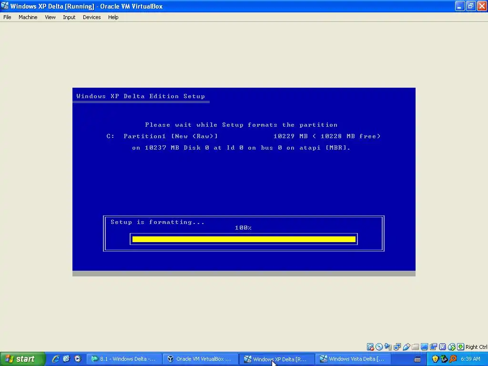Click the audio status icon
Screen dimensions: 488x366
tap(388, 347)
